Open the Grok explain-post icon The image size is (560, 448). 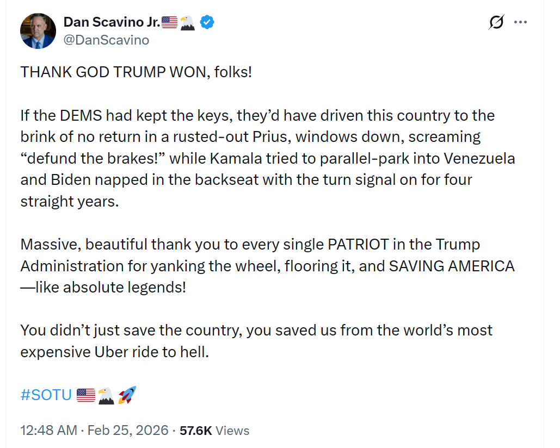click(x=496, y=22)
